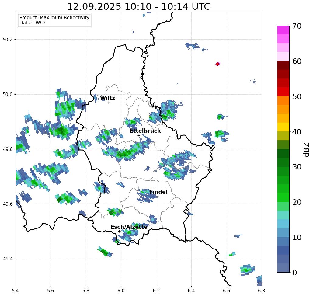The height and width of the screenshot is (296, 313).
Task: Select the Esch/Alzette city label
Action: [129, 227]
